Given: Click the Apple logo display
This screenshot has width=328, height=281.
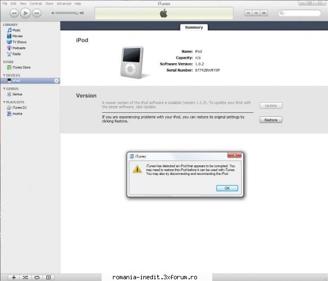Looking at the screenshot, I should (x=164, y=13).
